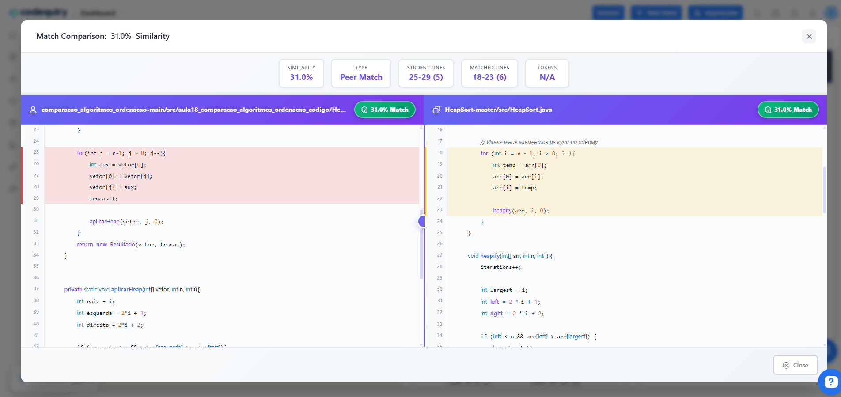Click the Close button at bottom right
Viewport: 841px width, 397px height.
(x=795, y=365)
